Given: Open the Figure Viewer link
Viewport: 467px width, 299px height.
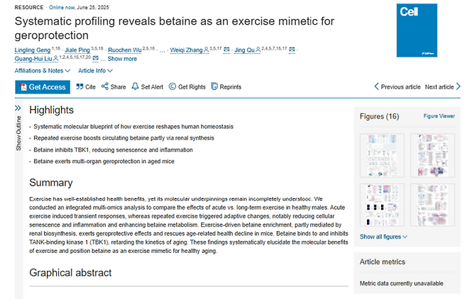Looking at the screenshot, I should 439,115.
